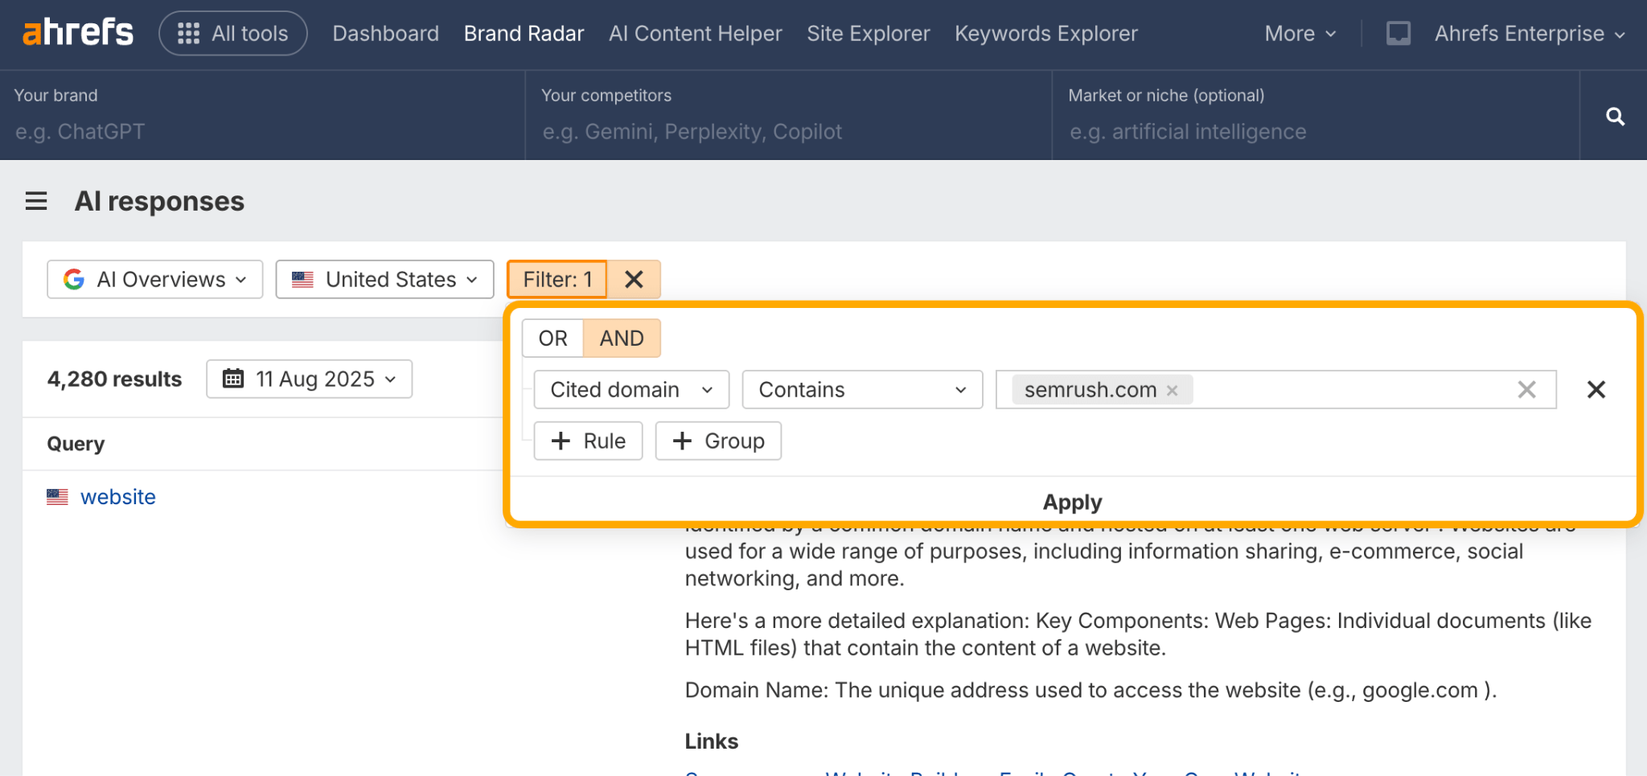
Task: Click the US flag beside the website query
Action: (56, 497)
